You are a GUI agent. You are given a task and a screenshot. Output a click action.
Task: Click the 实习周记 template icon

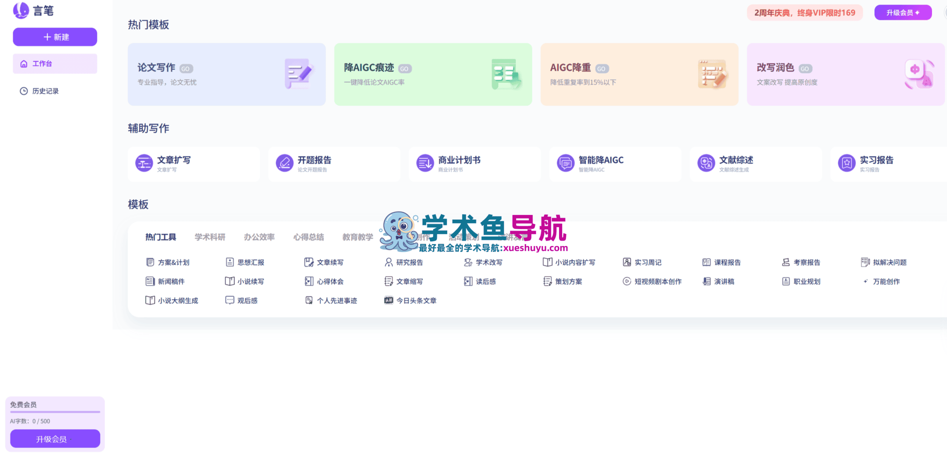pos(627,262)
